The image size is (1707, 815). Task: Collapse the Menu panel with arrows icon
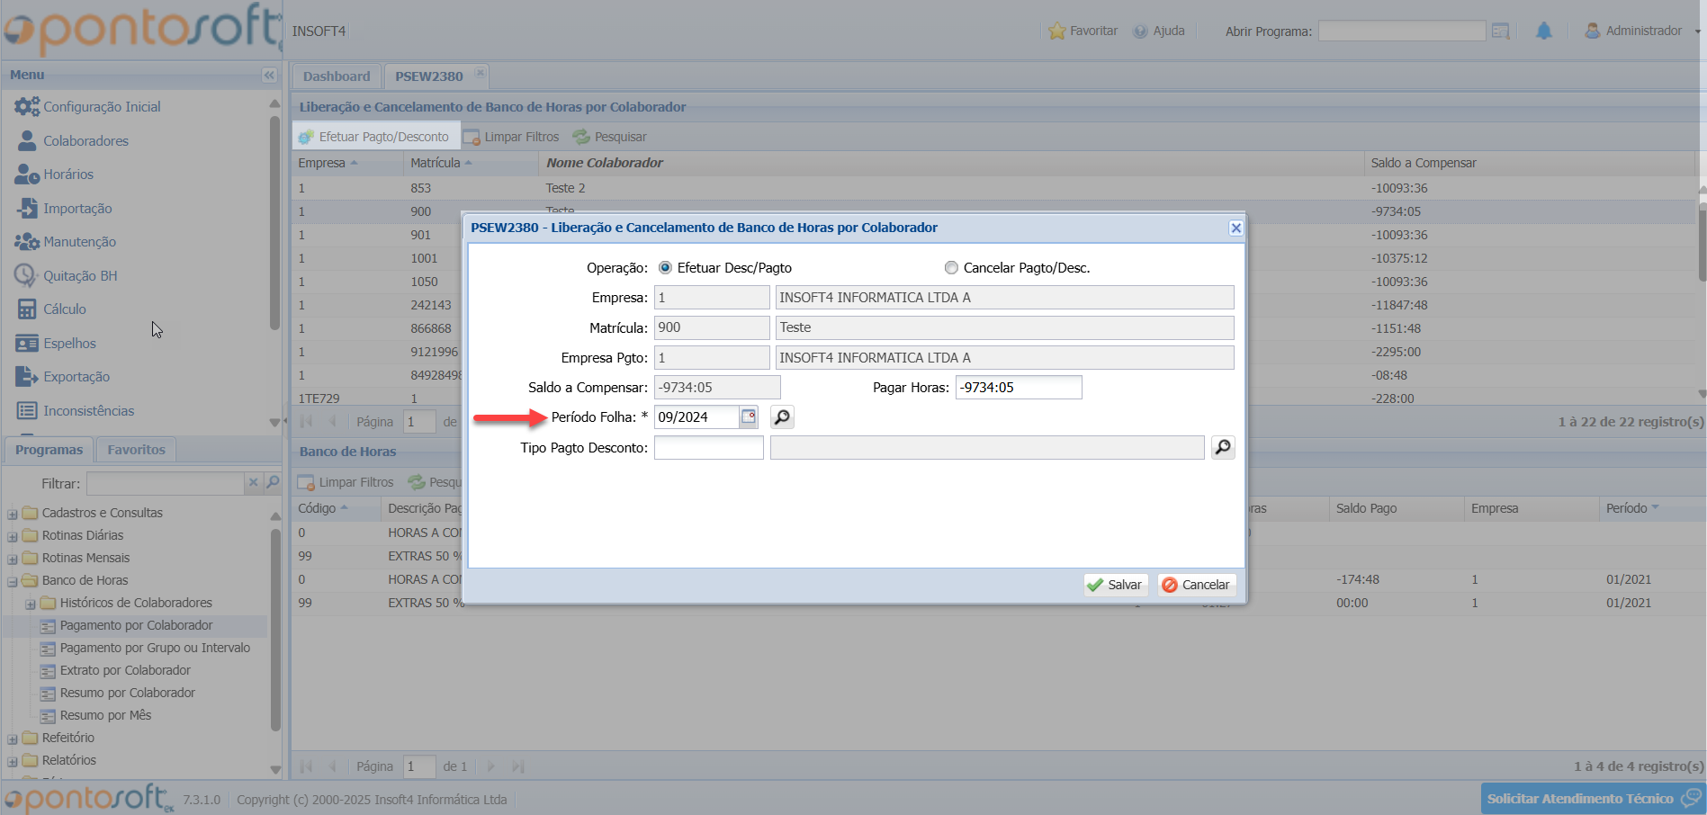269,76
